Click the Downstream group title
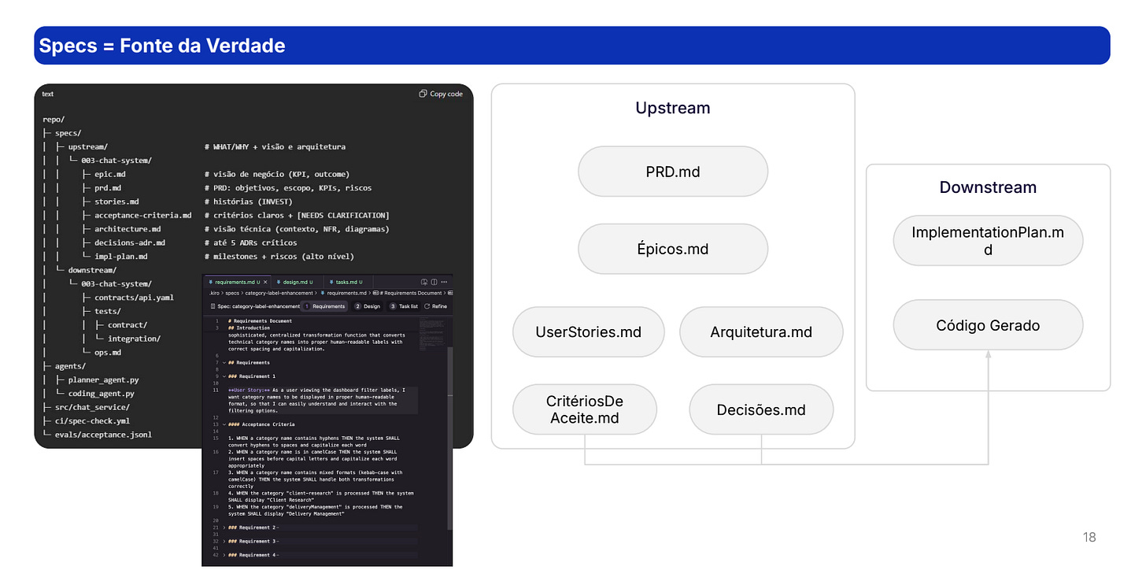Screen dimensions: 1146x581 click(988, 187)
